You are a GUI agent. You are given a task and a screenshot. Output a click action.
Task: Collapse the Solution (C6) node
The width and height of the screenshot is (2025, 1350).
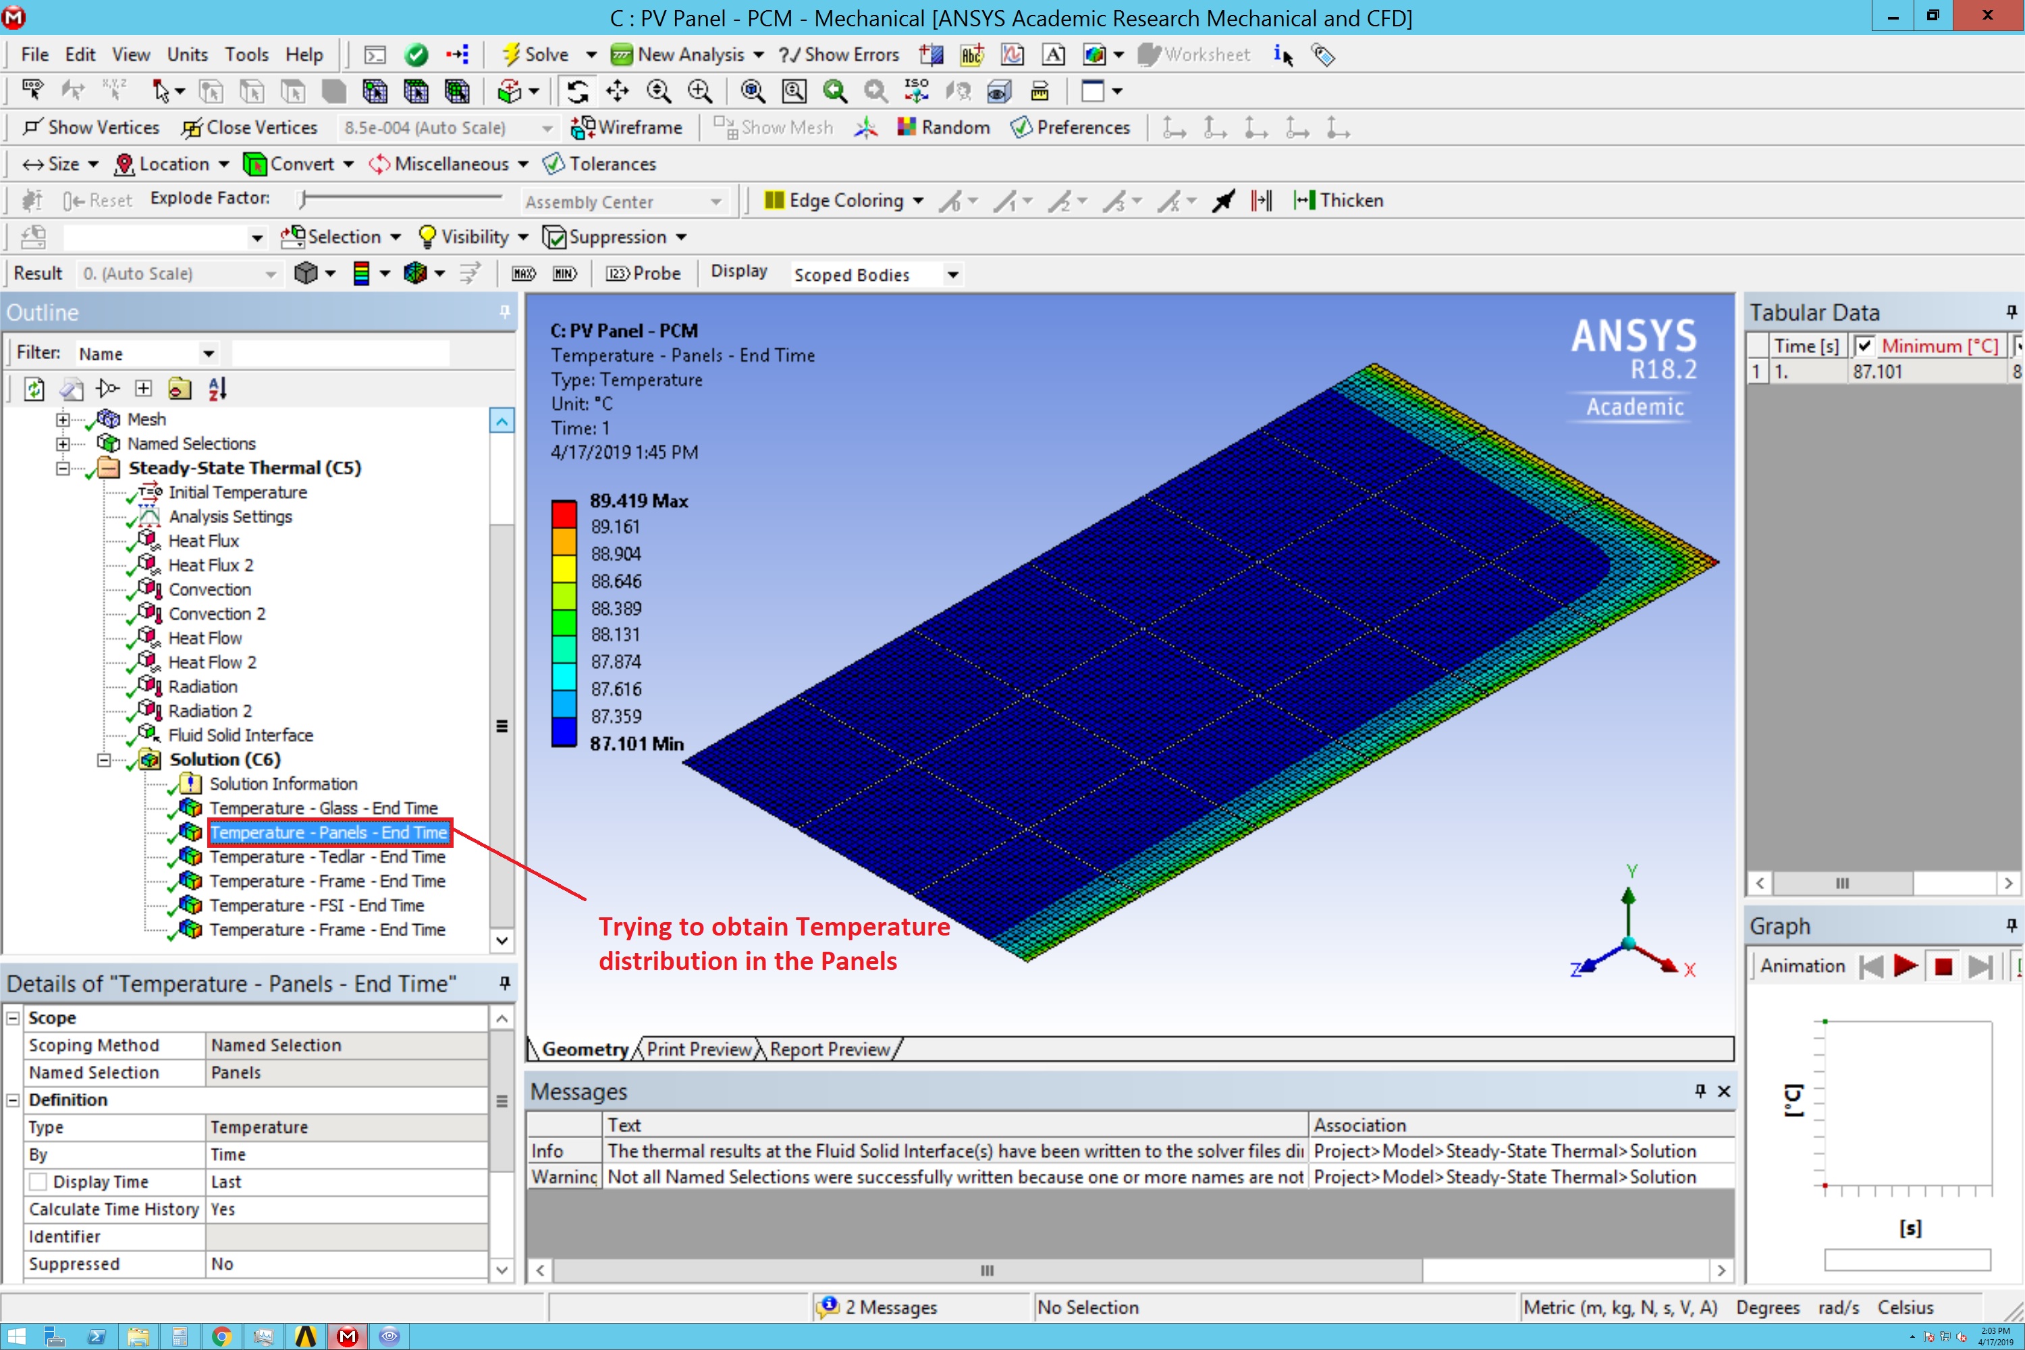[104, 760]
